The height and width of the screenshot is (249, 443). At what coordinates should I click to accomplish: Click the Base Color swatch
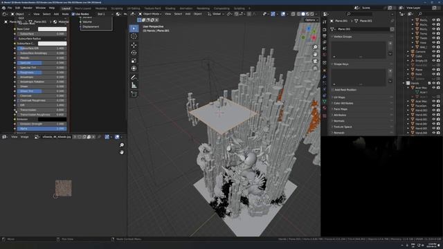tap(53, 29)
